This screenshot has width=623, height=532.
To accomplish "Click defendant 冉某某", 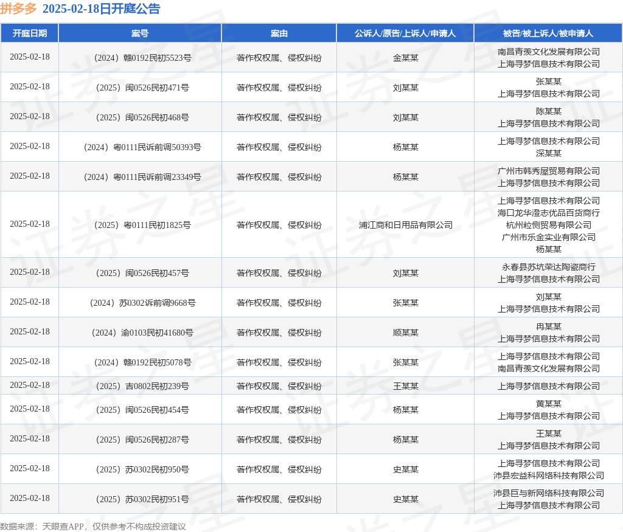I will coord(548,326).
